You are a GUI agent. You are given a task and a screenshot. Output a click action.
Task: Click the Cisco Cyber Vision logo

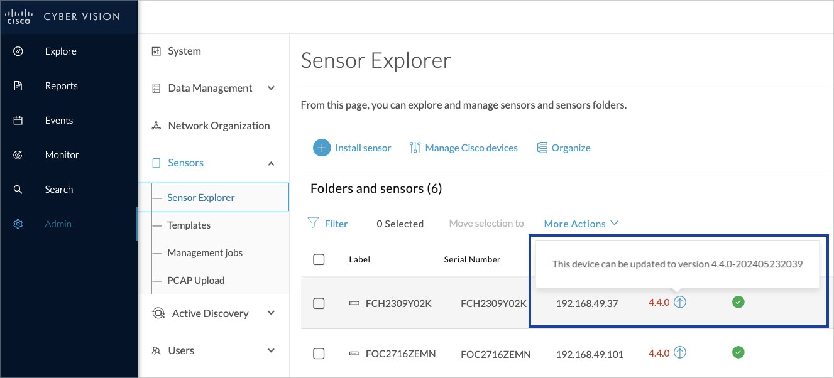63,17
